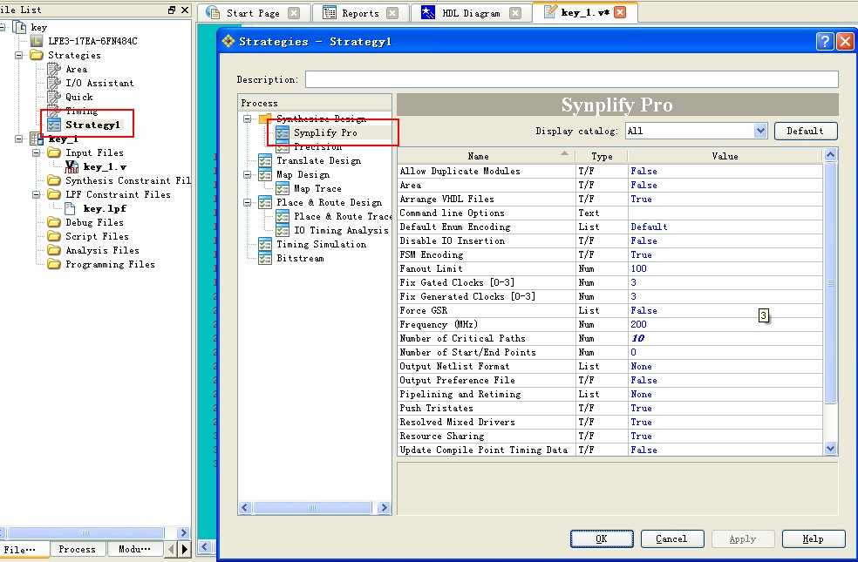Close the key_1.v tab

tap(621, 12)
